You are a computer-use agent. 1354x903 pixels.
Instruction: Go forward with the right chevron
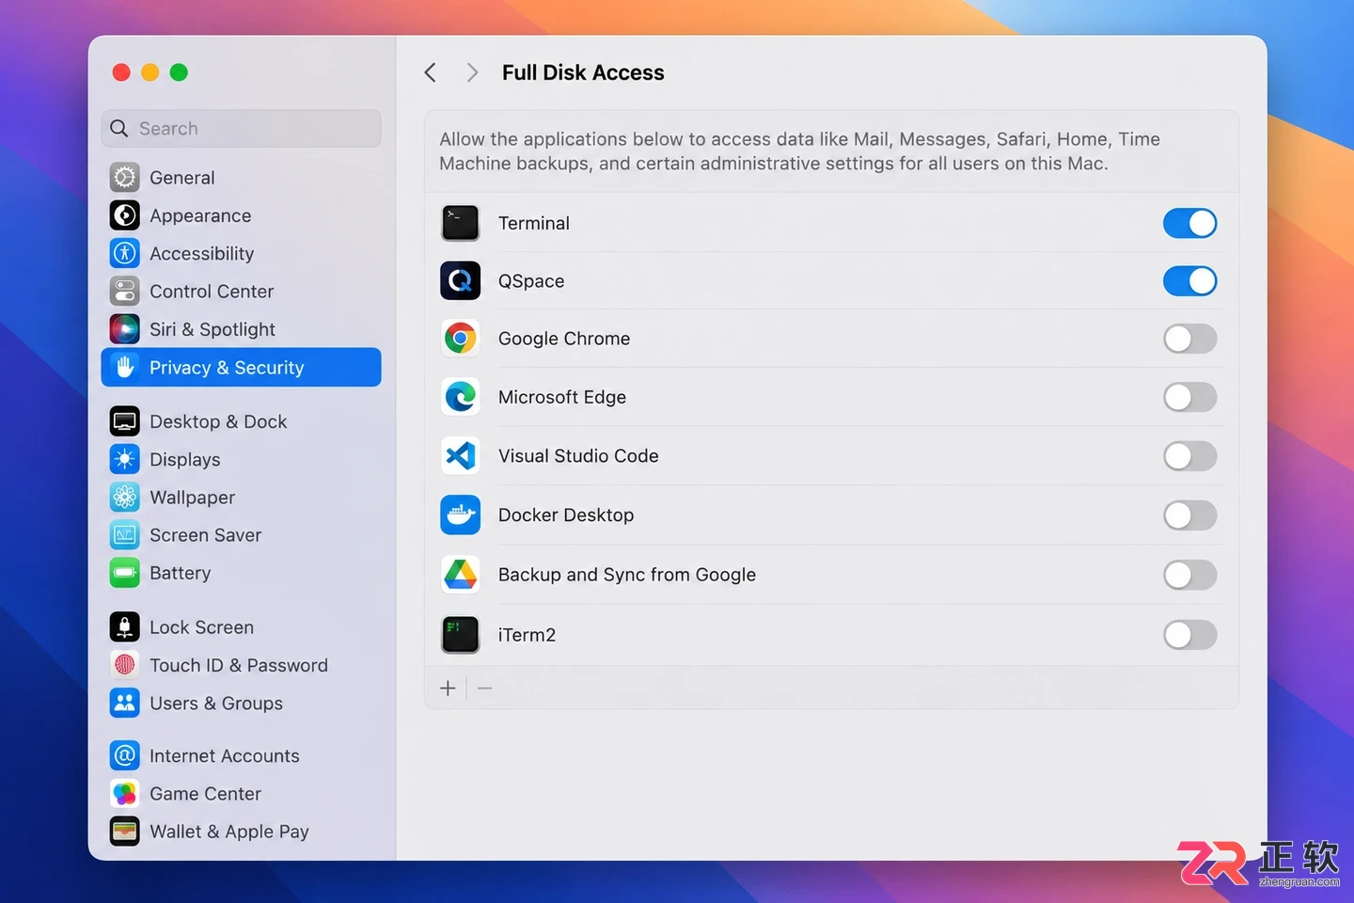[472, 72]
